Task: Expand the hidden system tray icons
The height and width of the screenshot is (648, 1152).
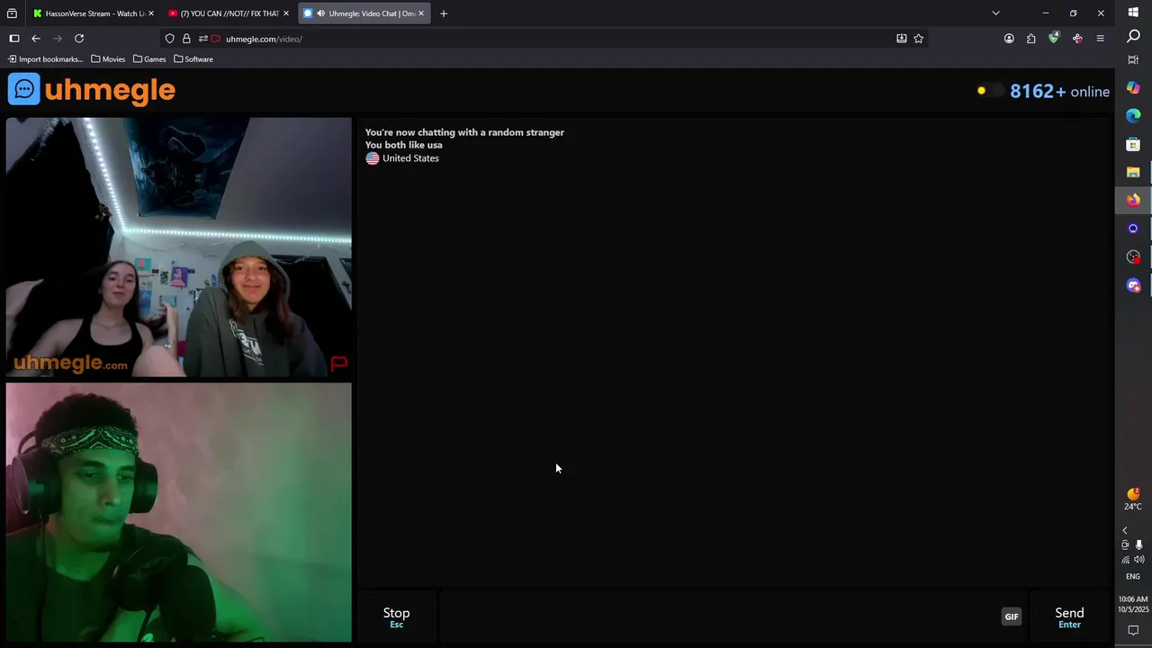Action: tap(1124, 531)
